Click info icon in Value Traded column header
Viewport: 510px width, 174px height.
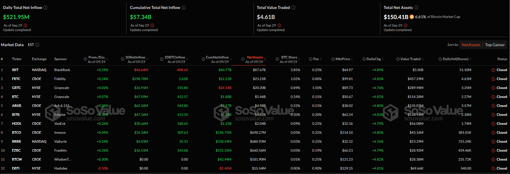(398, 59)
